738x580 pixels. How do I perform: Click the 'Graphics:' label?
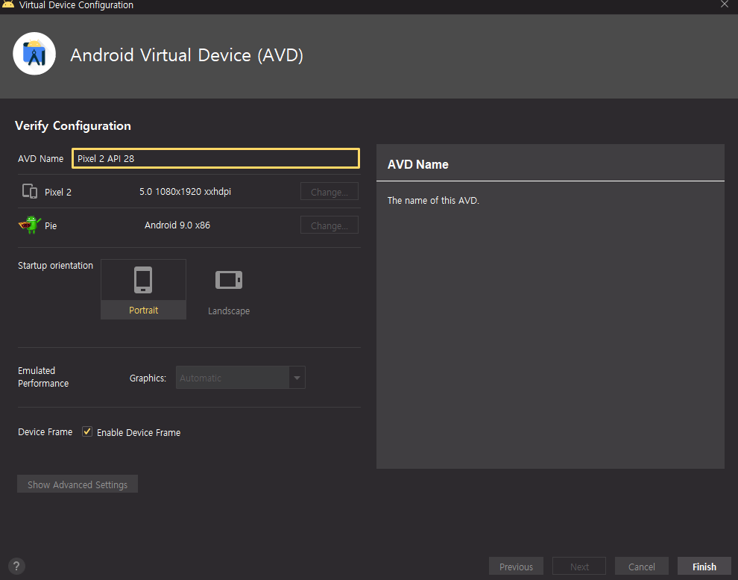[x=148, y=378]
